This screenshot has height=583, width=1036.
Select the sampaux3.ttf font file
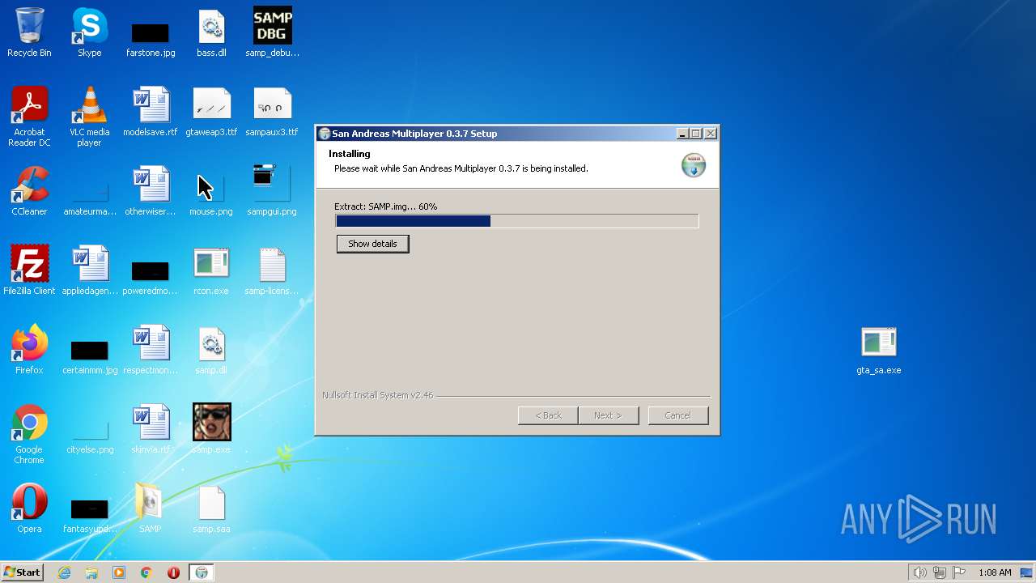click(x=272, y=112)
